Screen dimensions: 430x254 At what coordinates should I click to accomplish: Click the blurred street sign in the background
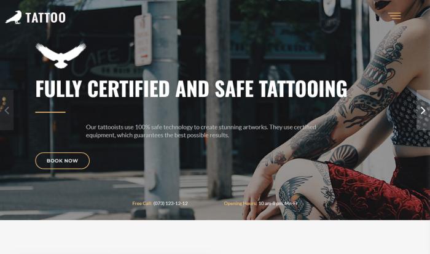(143, 40)
